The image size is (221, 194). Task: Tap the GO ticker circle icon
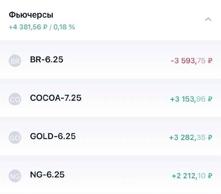(15, 137)
